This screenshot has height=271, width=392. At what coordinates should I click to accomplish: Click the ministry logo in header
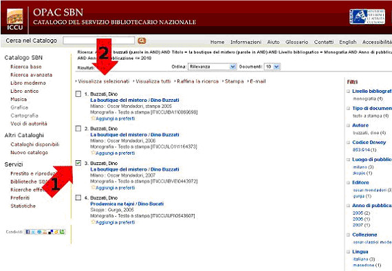point(367,17)
